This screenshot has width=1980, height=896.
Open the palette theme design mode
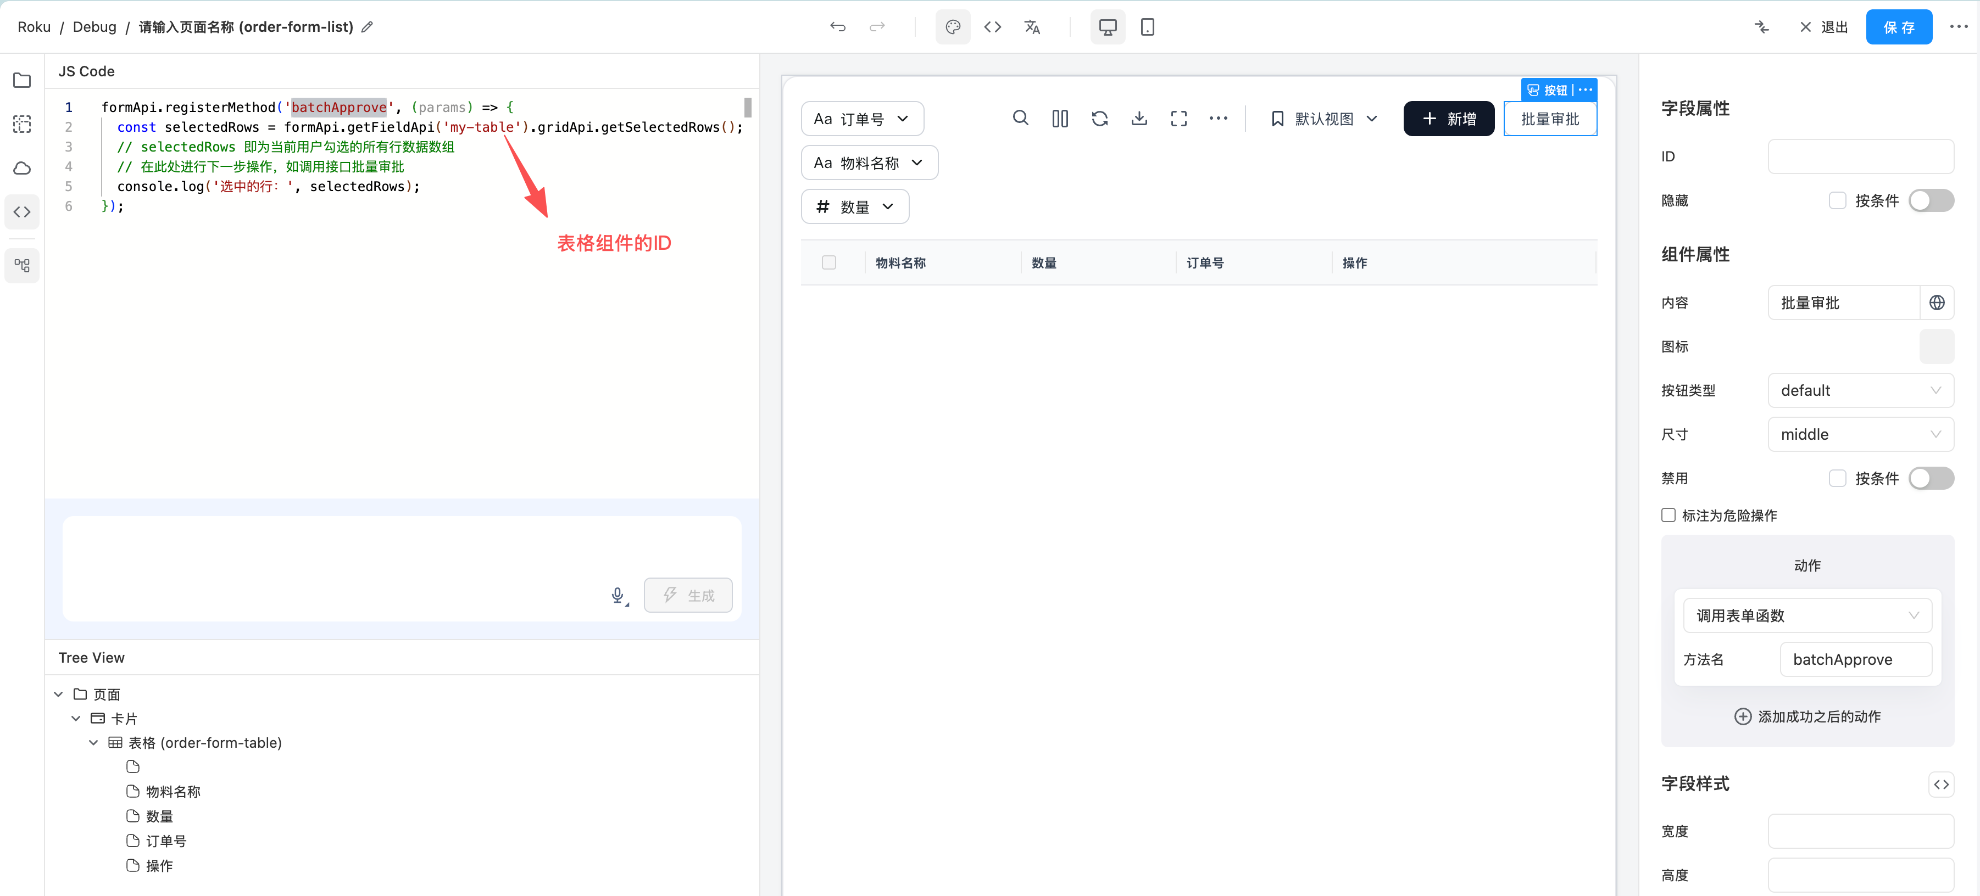click(x=952, y=27)
